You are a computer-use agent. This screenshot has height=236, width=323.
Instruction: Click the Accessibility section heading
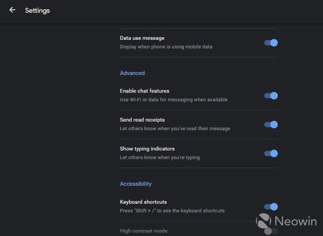[136, 184]
